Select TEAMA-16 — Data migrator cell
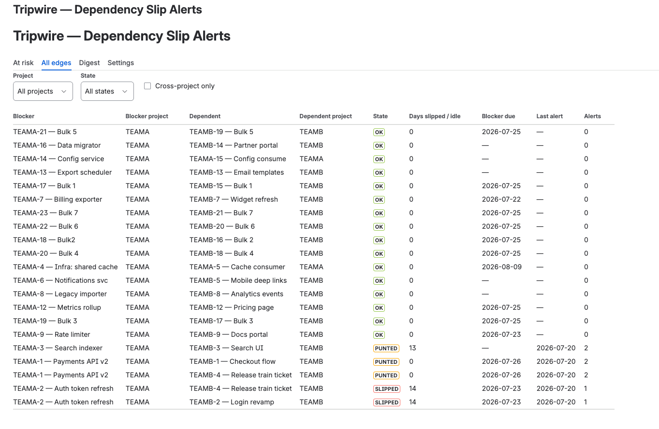659x429 pixels. pyautogui.click(x=57, y=145)
